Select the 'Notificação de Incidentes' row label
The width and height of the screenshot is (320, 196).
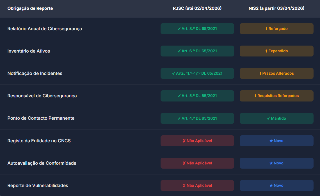(x=35, y=73)
